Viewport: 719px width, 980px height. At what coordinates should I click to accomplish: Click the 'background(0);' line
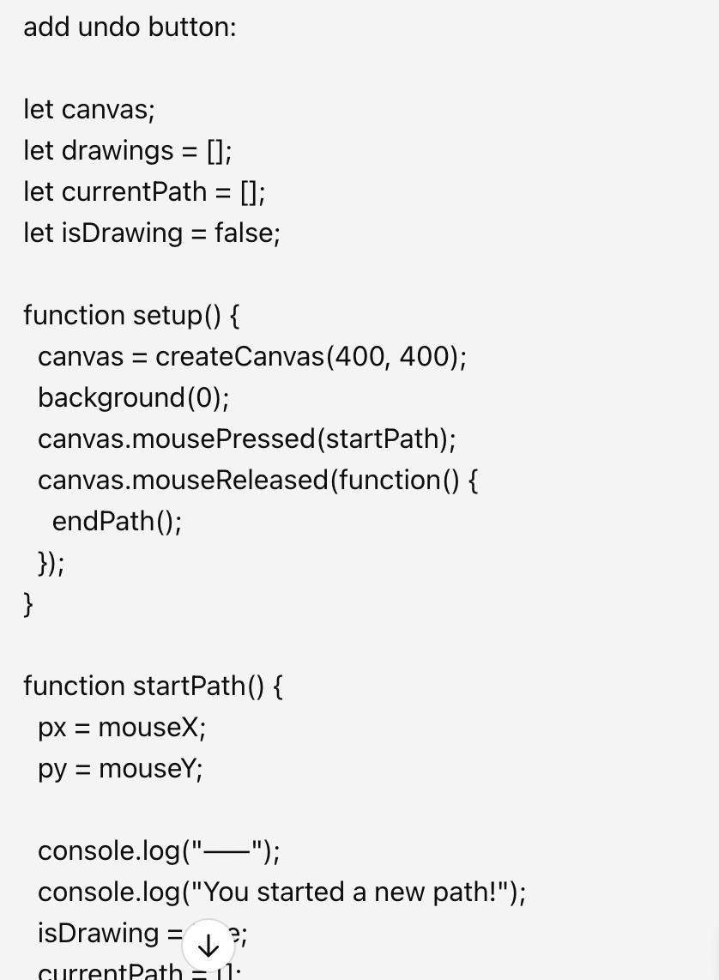[x=134, y=397]
